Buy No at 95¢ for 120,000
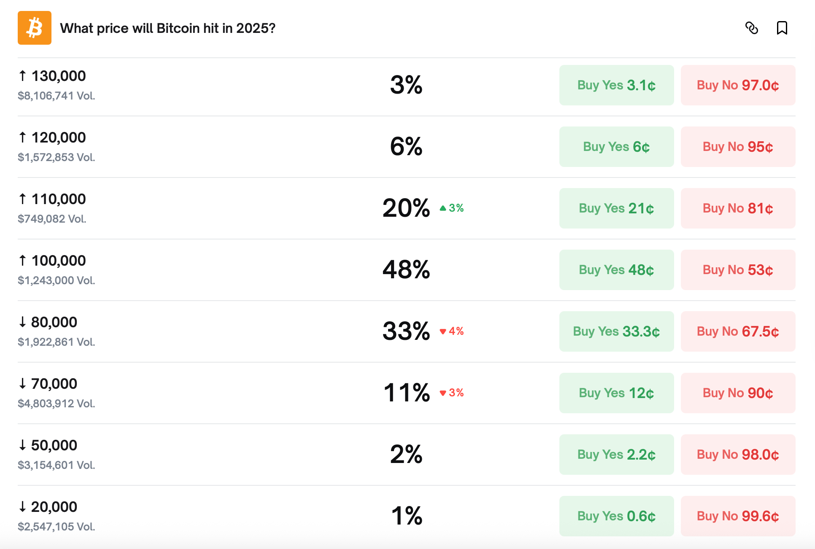This screenshot has height=549, width=815. coord(737,147)
